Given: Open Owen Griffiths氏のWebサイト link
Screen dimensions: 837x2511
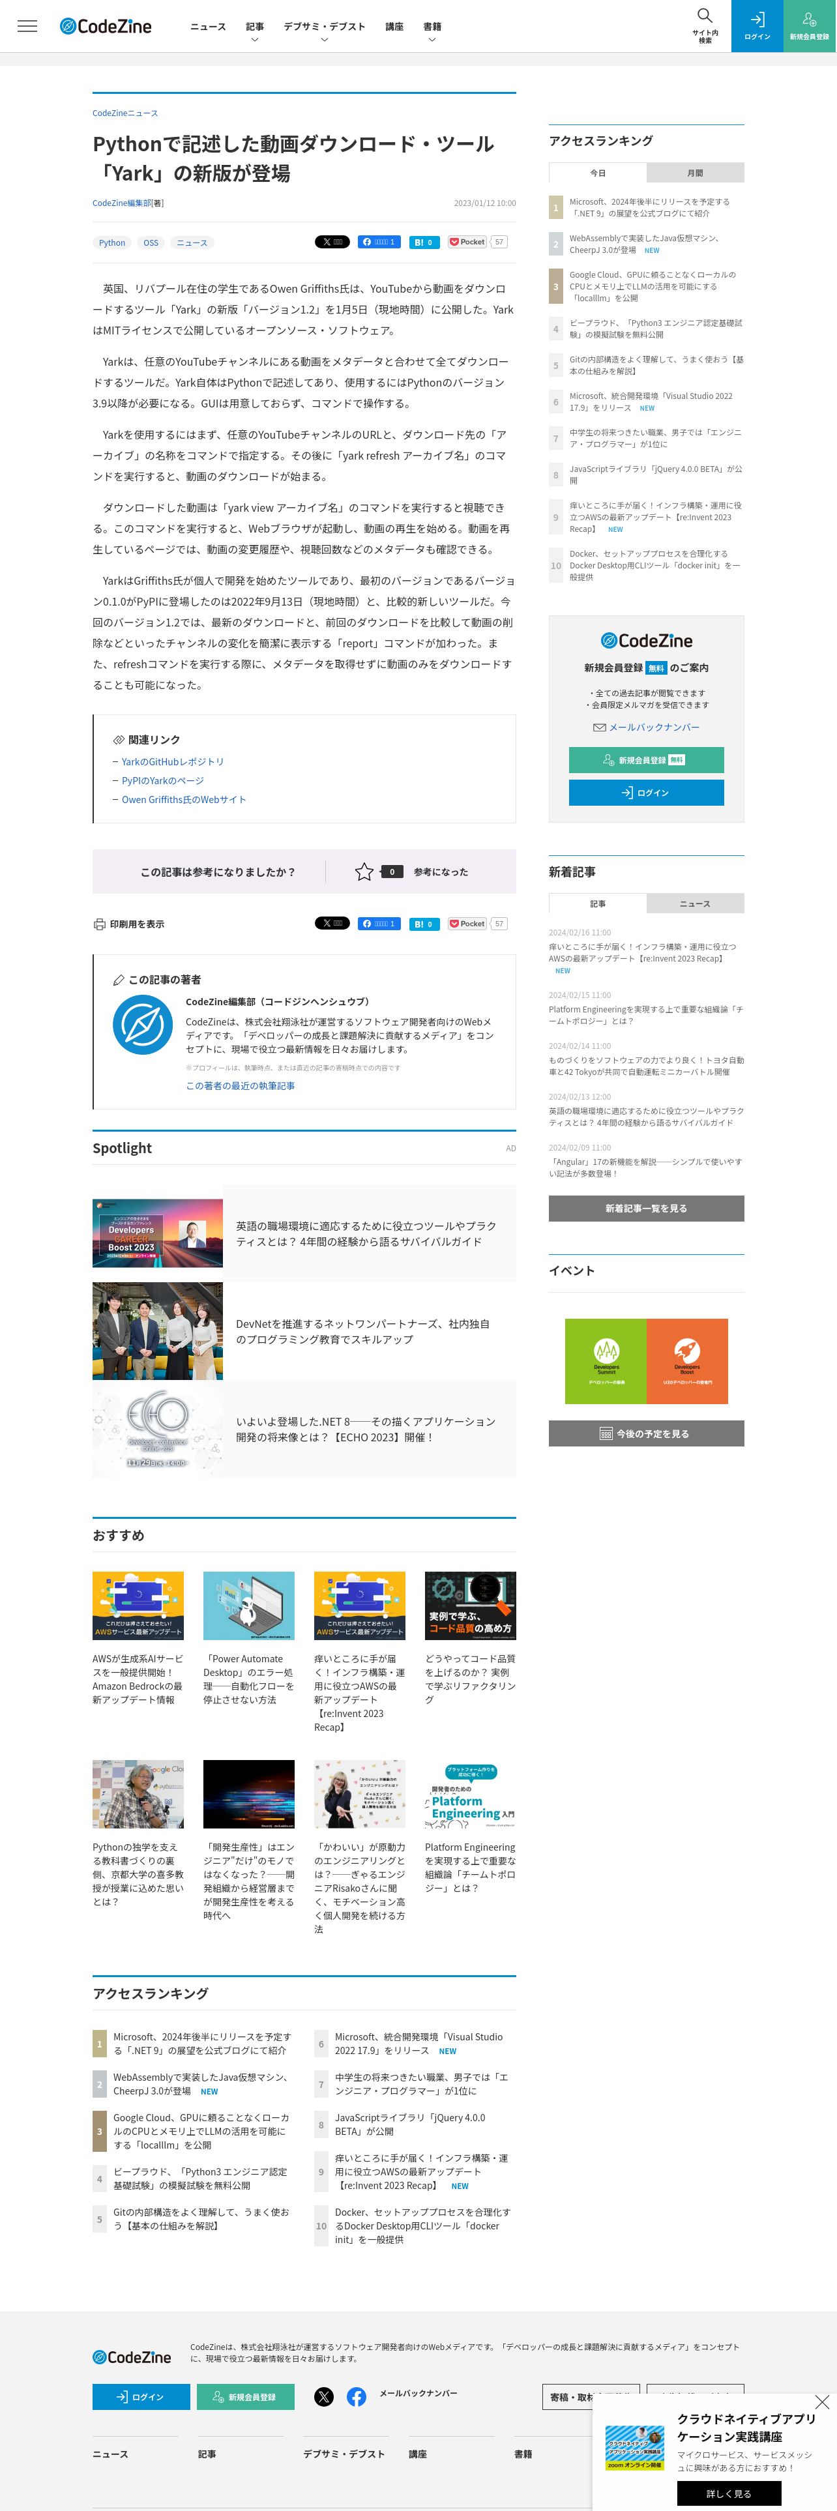Looking at the screenshot, I should click(184, 799).
